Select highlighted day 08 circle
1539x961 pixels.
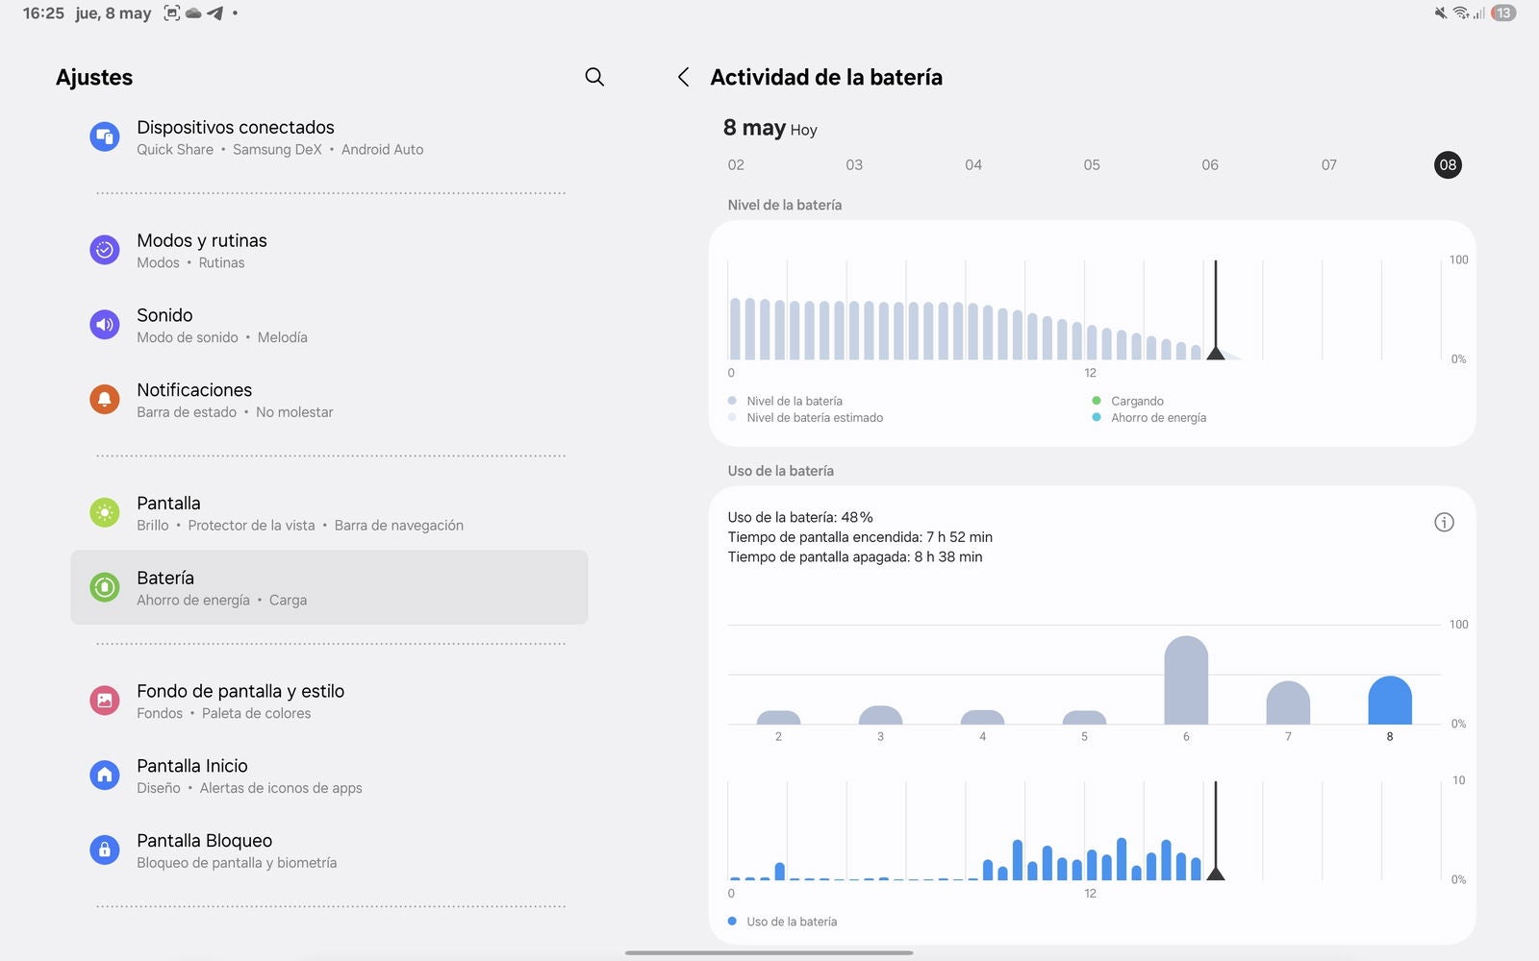pos(1448,165)
